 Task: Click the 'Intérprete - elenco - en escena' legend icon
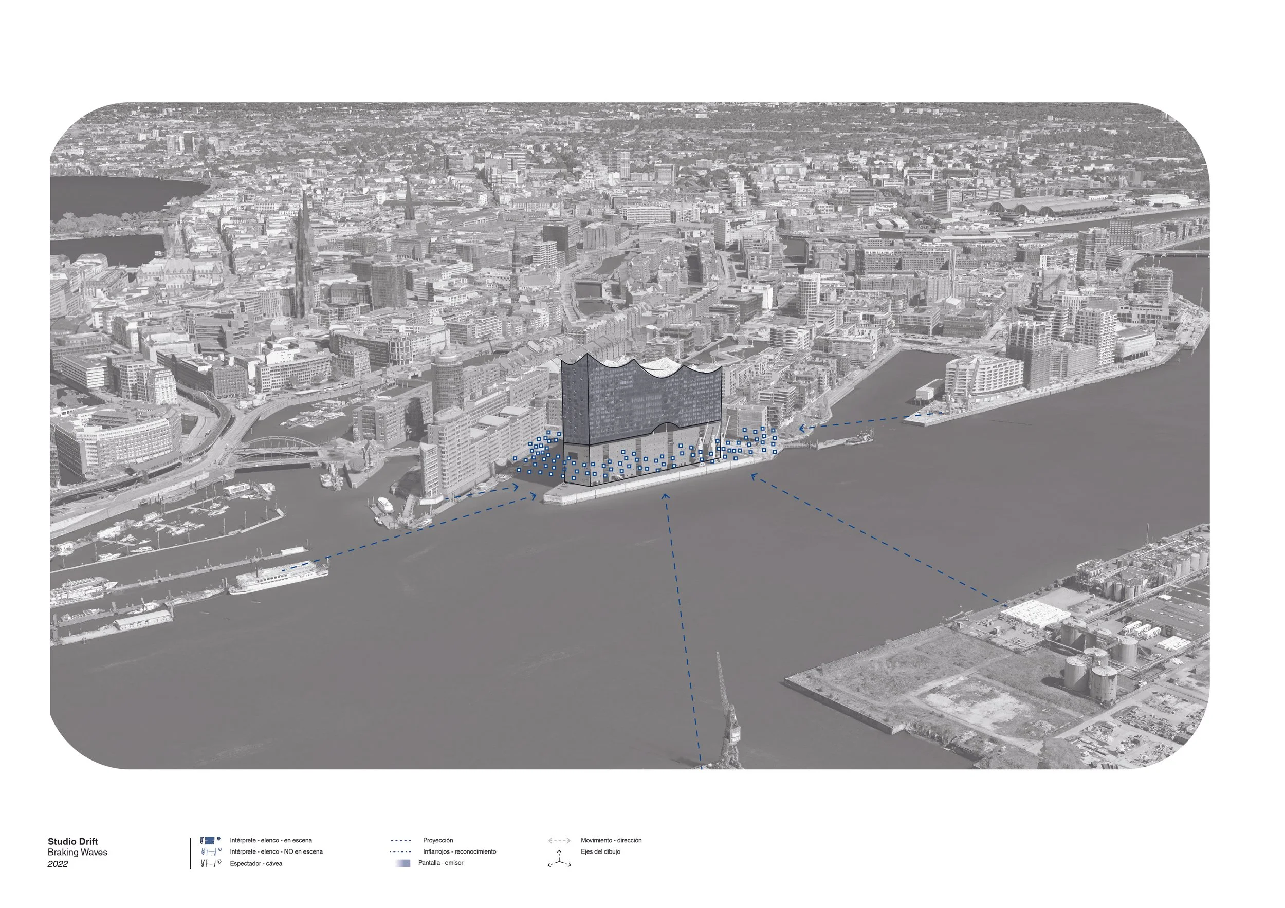(209, 840)
